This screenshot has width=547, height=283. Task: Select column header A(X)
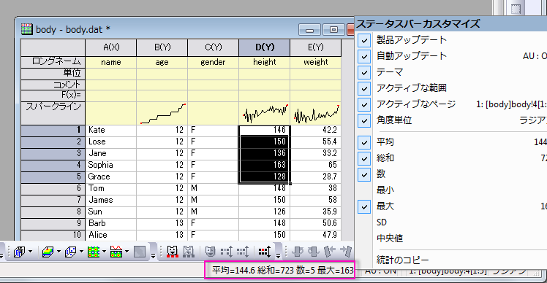click(111, 47)
